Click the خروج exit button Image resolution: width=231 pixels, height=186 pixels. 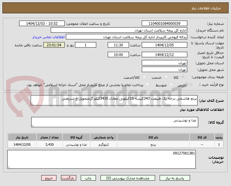pyautogui.click(x=49, y=178)
